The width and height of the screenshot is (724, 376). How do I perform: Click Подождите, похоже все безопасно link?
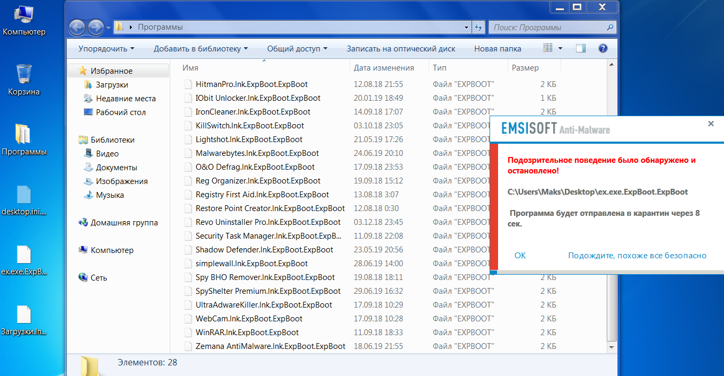pyautogui.click(x=637, y=256)
